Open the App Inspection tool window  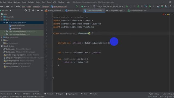pyautogui.click(x=72, y=94)
